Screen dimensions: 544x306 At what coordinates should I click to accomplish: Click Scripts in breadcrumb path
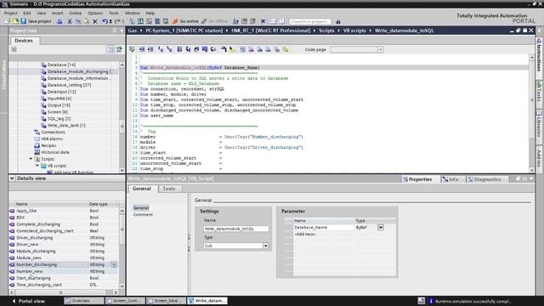[x=326, y=31]
